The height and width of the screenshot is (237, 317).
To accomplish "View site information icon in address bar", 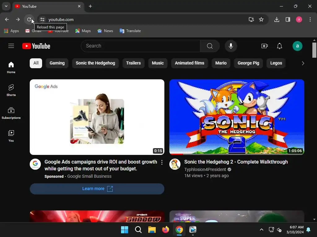I will 42,19.
